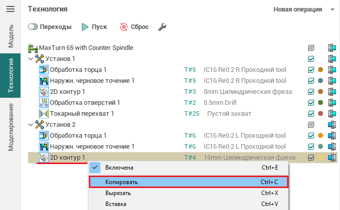Click the MaxTurn 65 machine icon
The height and width of the screenshot is (210, 340).
pos(33,48)
